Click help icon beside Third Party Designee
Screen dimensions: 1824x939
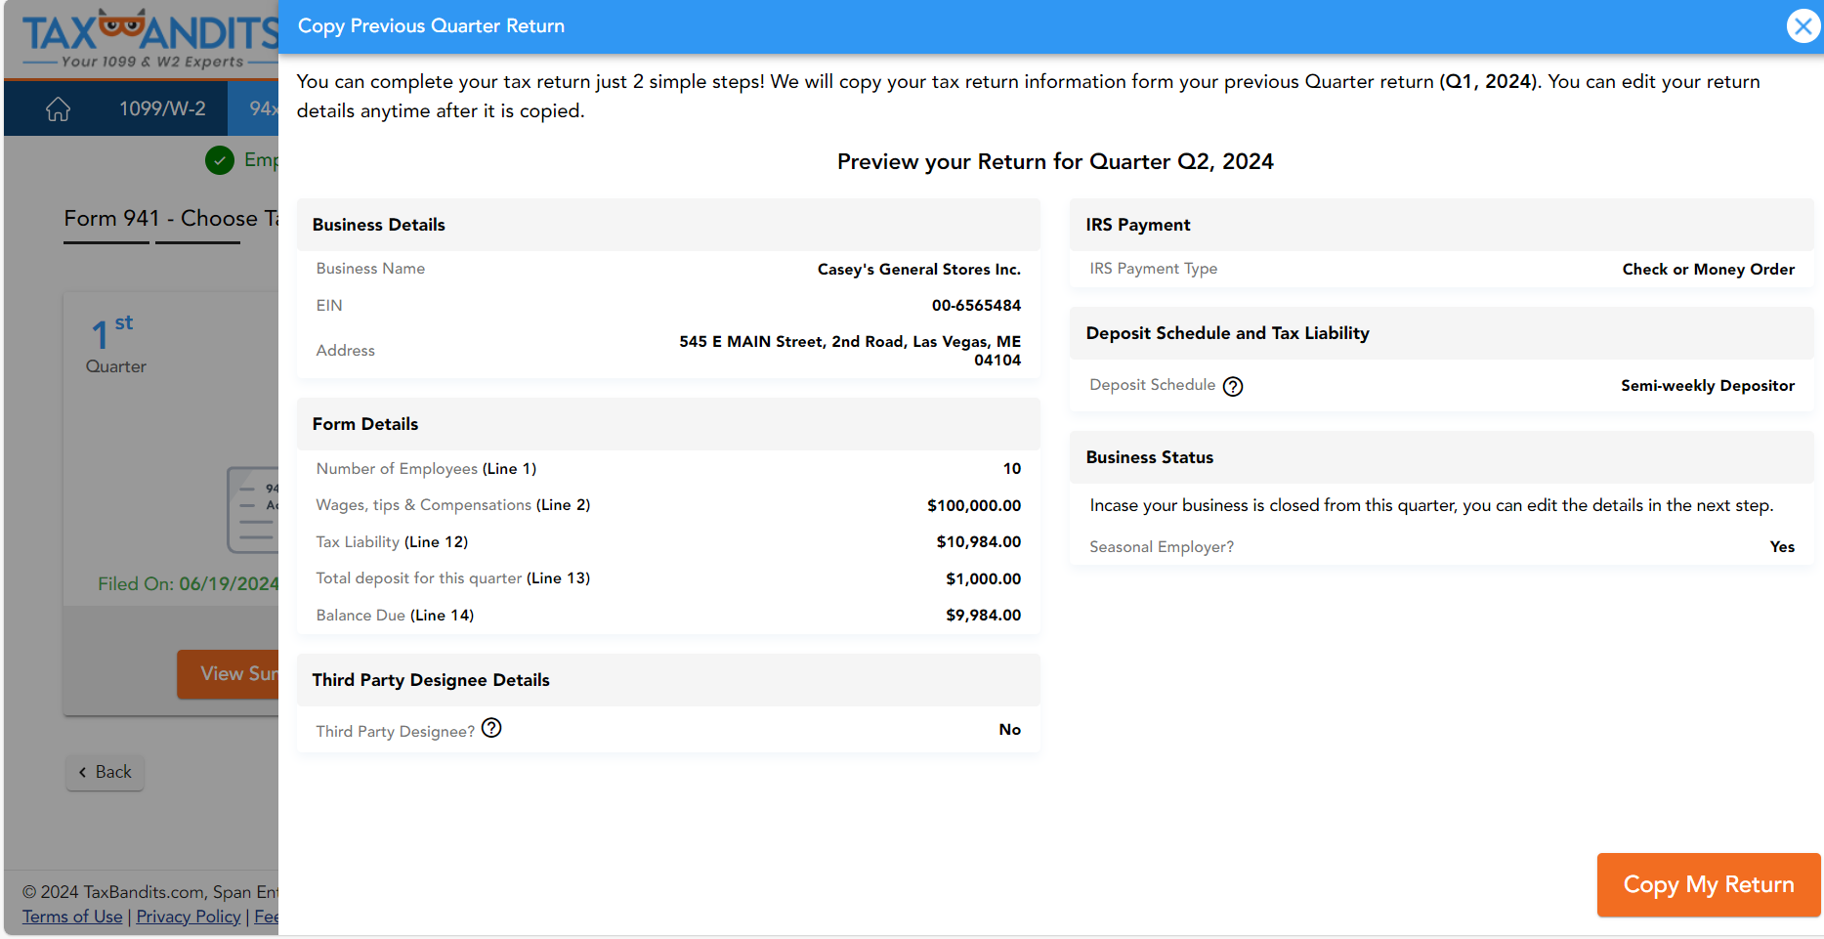491,729
